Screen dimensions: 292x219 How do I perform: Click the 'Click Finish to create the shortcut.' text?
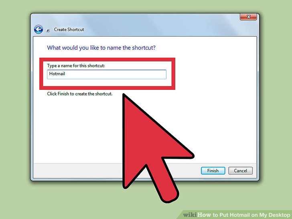tap(80, 94)
